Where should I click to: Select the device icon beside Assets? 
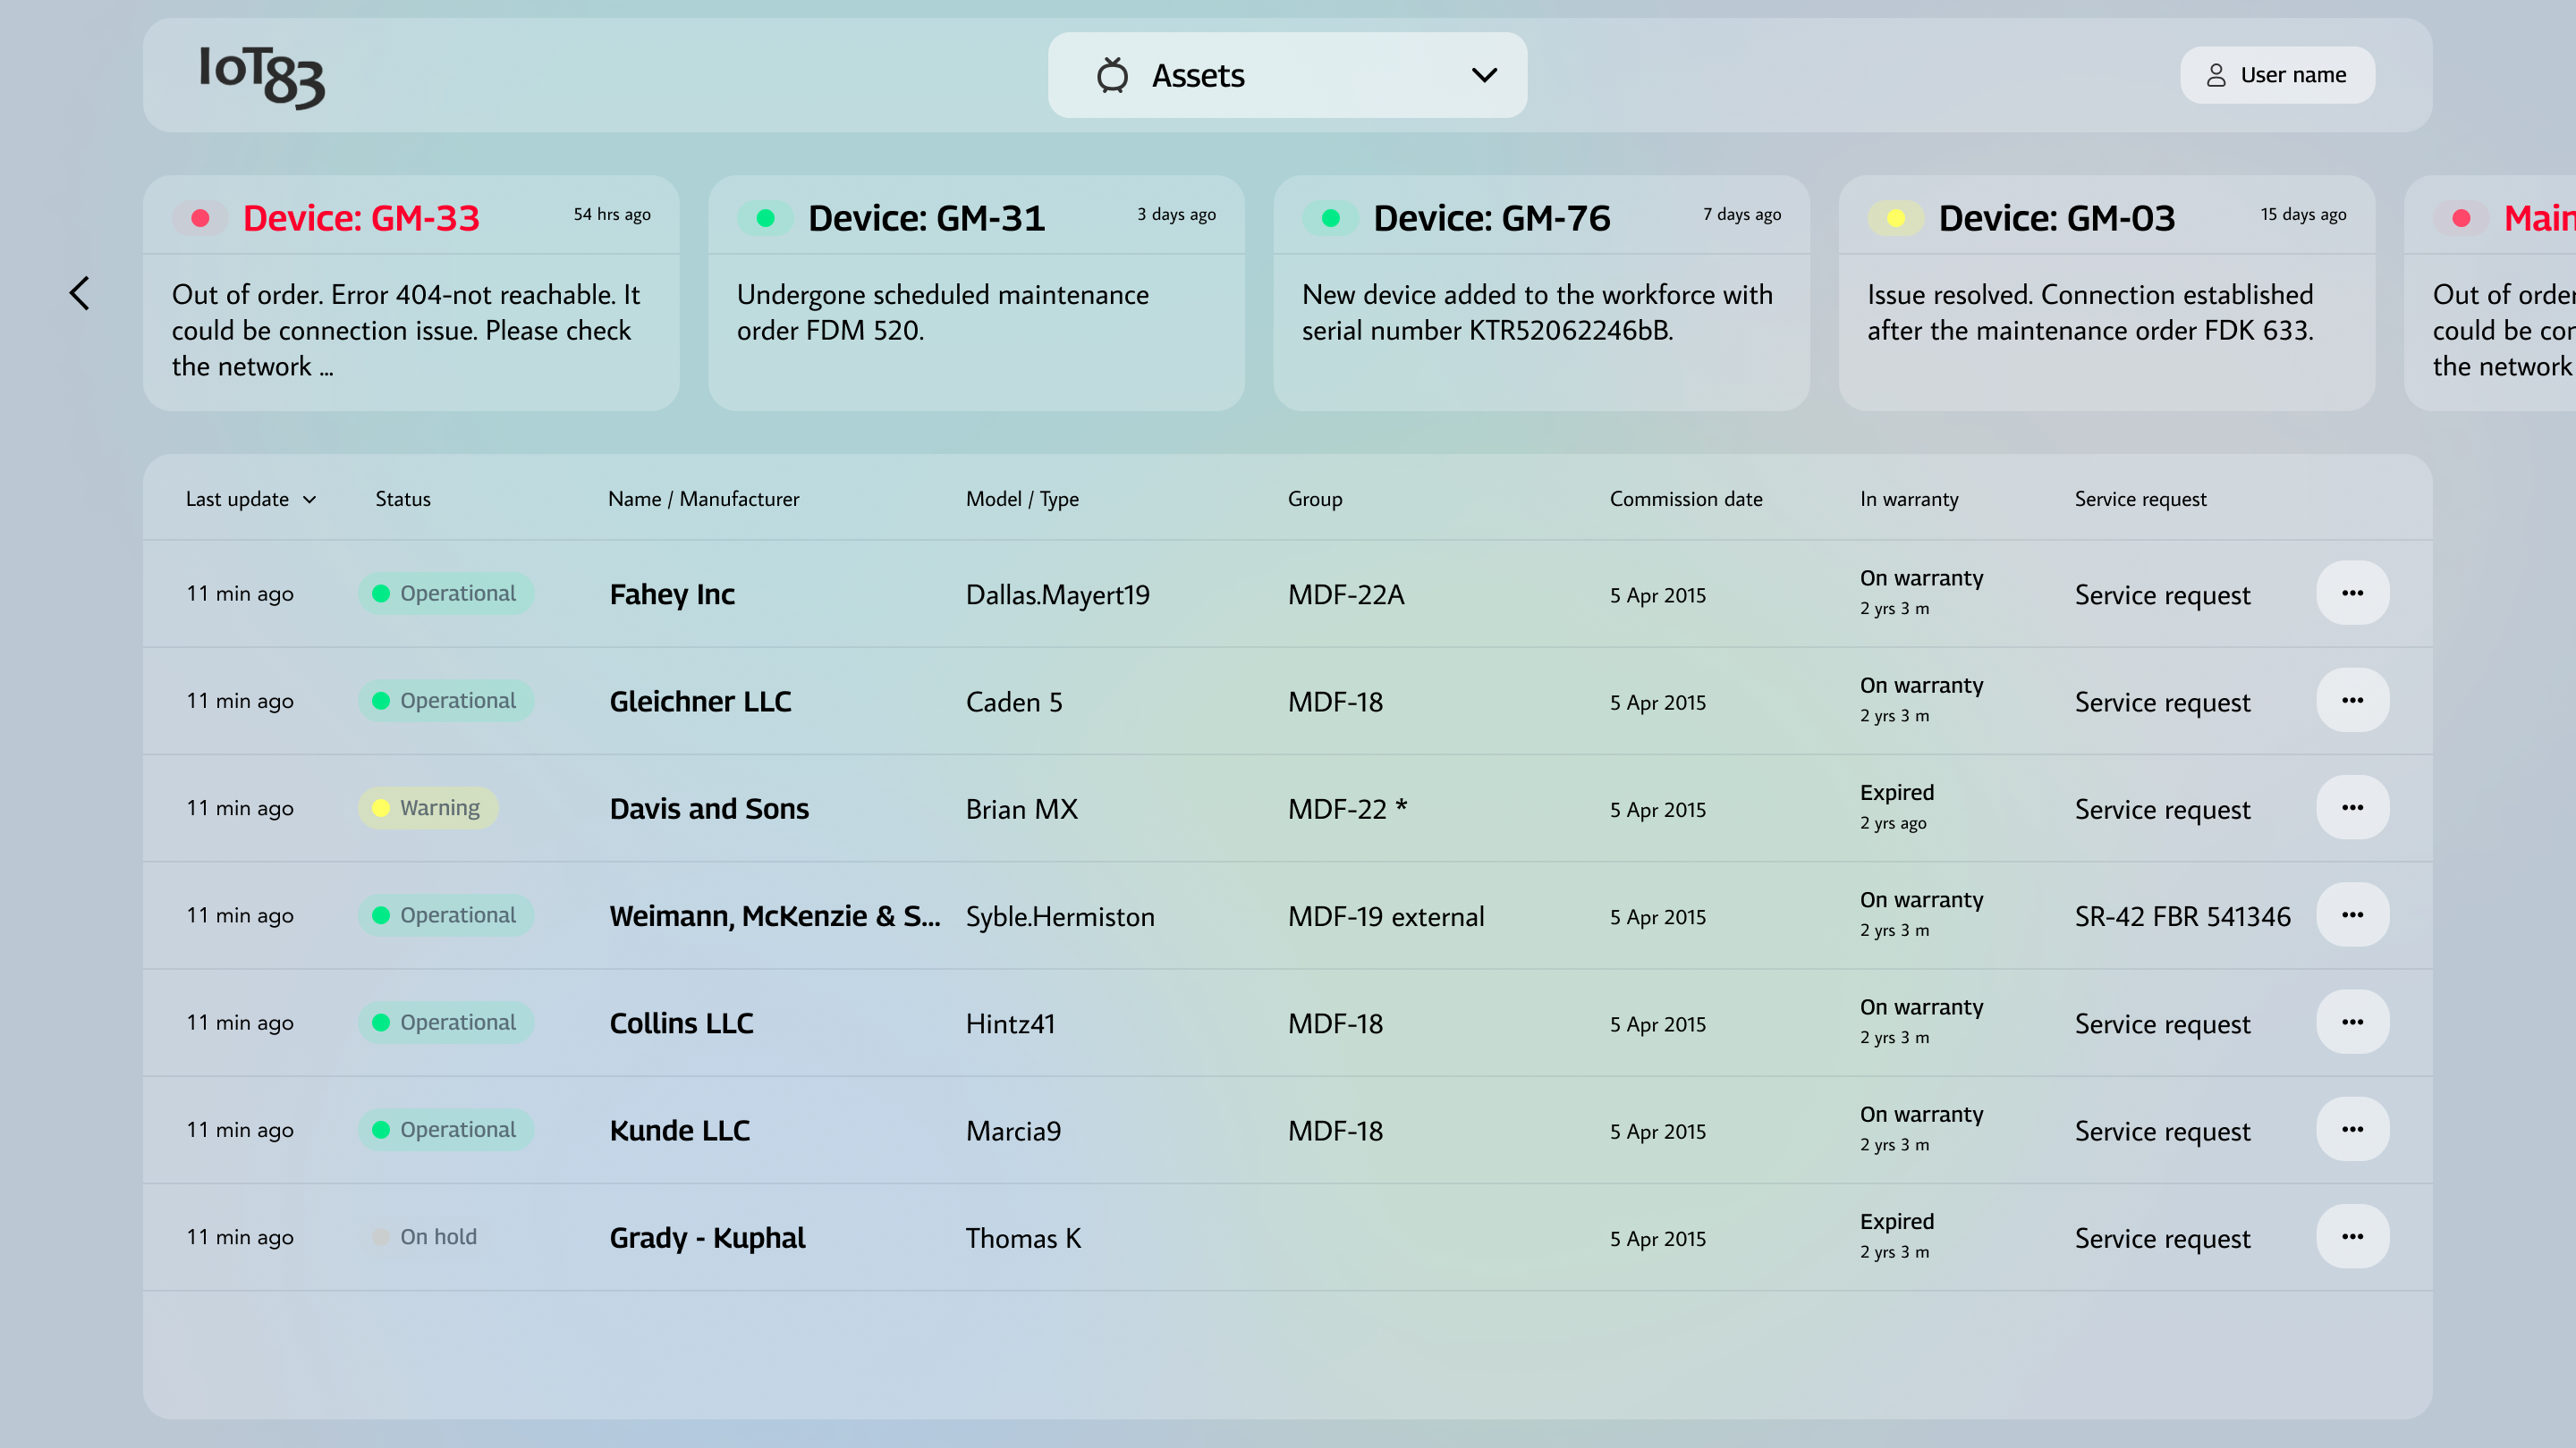[x=1114, y=74]
